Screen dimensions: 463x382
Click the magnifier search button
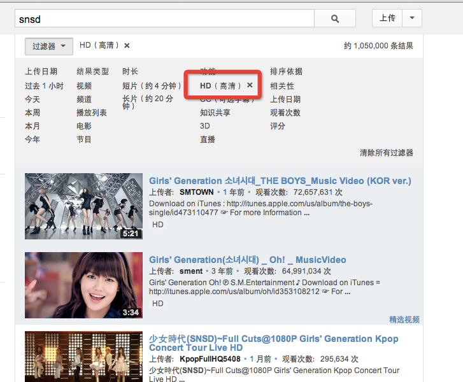(x=336, y=19)
